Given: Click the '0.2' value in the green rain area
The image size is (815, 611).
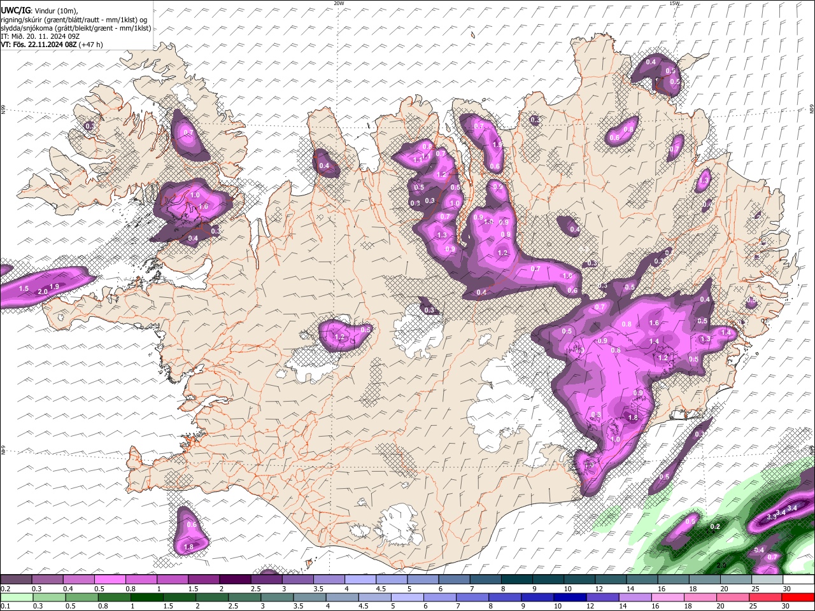Looking at the screenshot, I should (x=715, y=526).
